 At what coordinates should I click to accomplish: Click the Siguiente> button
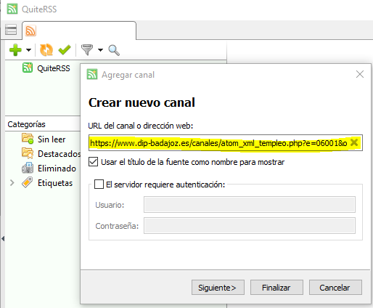pos(218,288)
